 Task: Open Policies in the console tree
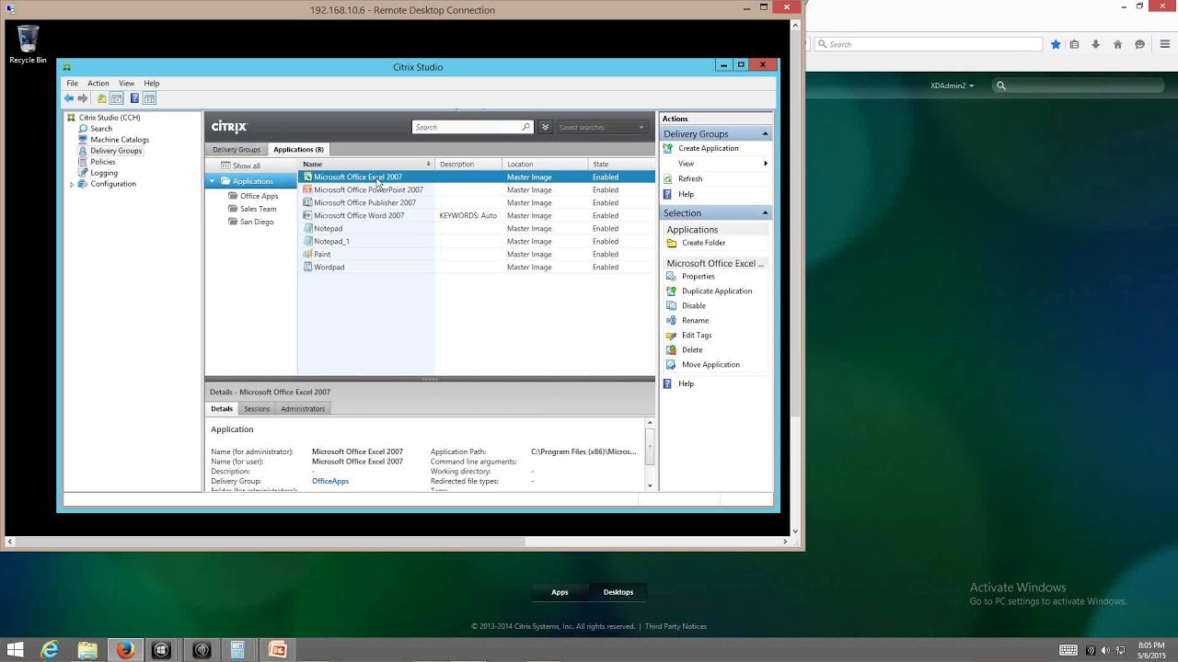[x=103, y=162]
